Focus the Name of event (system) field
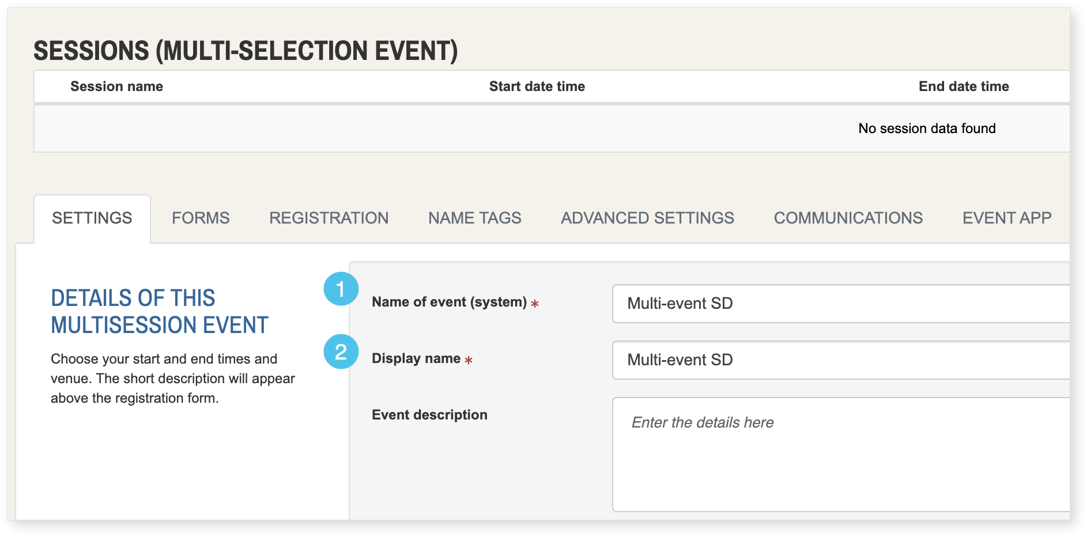This screenshot has height=537, width=1087. (840, 304)
